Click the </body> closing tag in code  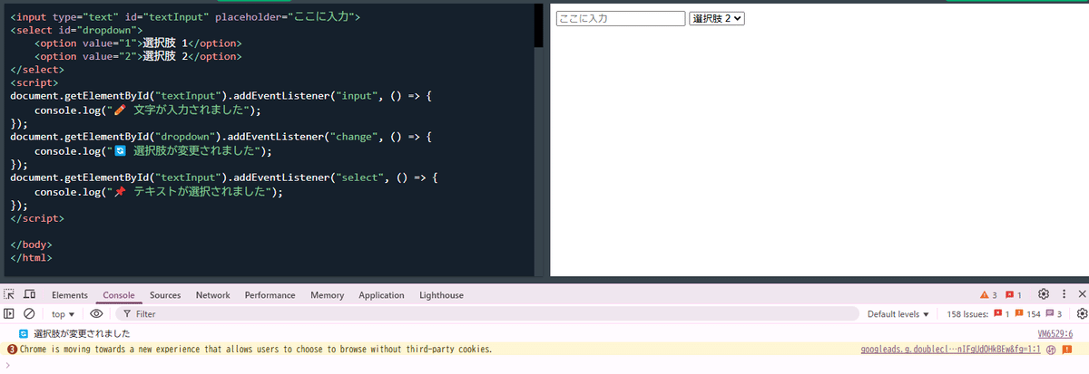(x=31, y=245)
